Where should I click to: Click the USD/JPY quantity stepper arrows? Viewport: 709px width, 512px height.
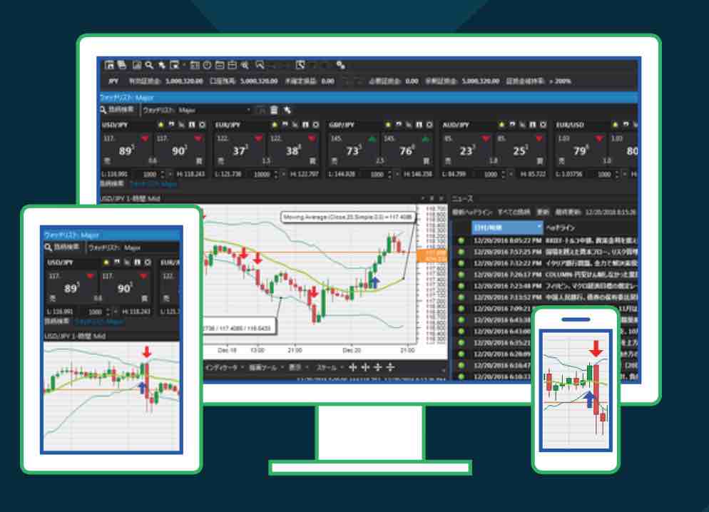point(160,174)
